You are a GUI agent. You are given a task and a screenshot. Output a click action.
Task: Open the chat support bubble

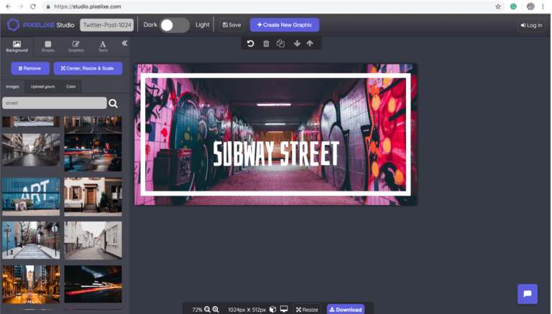tap(528, 294)
